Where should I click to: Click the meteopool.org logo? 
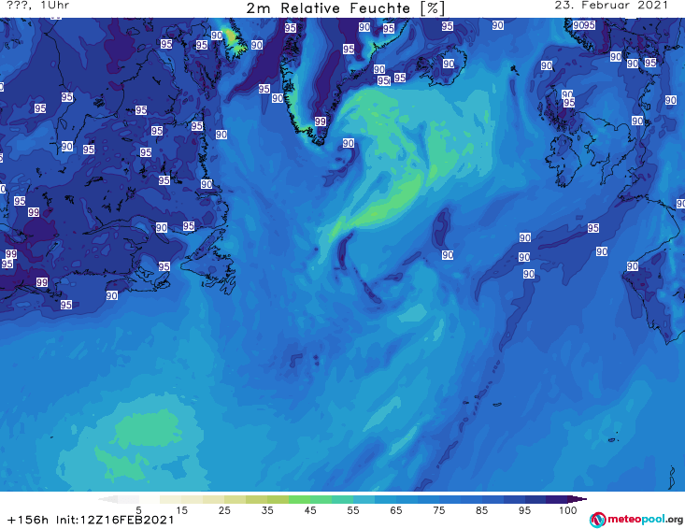[636, 520]
